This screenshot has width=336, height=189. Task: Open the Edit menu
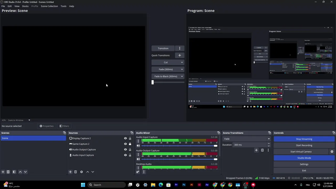click(9, 6)
